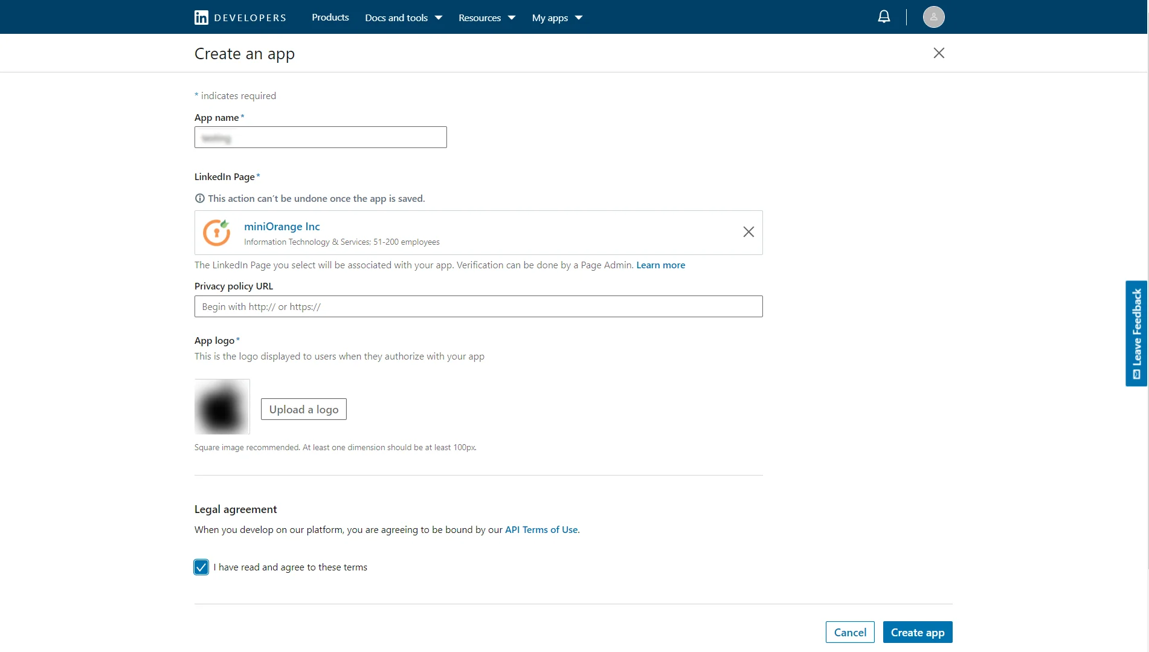Image resolution: width=1149 pixels, height=652 pixels.
Task: Click the miniOrange company logo
Action: point(216,232)
